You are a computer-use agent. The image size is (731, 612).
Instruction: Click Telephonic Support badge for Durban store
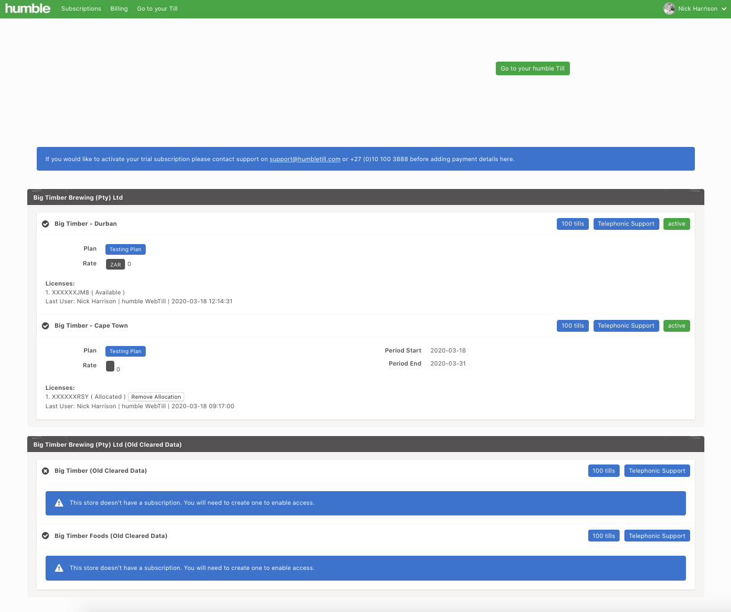[626, 224]
